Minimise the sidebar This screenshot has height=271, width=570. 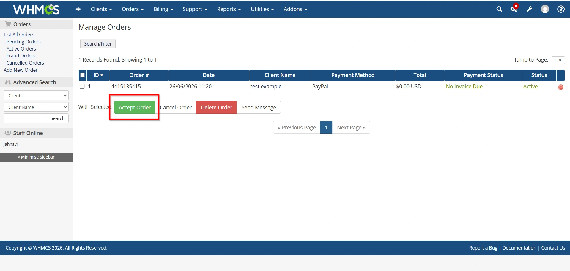coord(36,157)
